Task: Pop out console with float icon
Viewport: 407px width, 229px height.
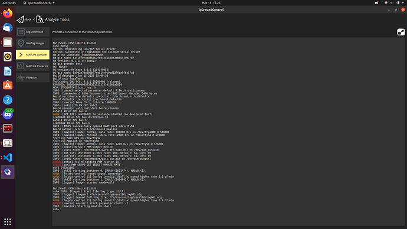Action: pyautogui.click(x=401, y=32)
